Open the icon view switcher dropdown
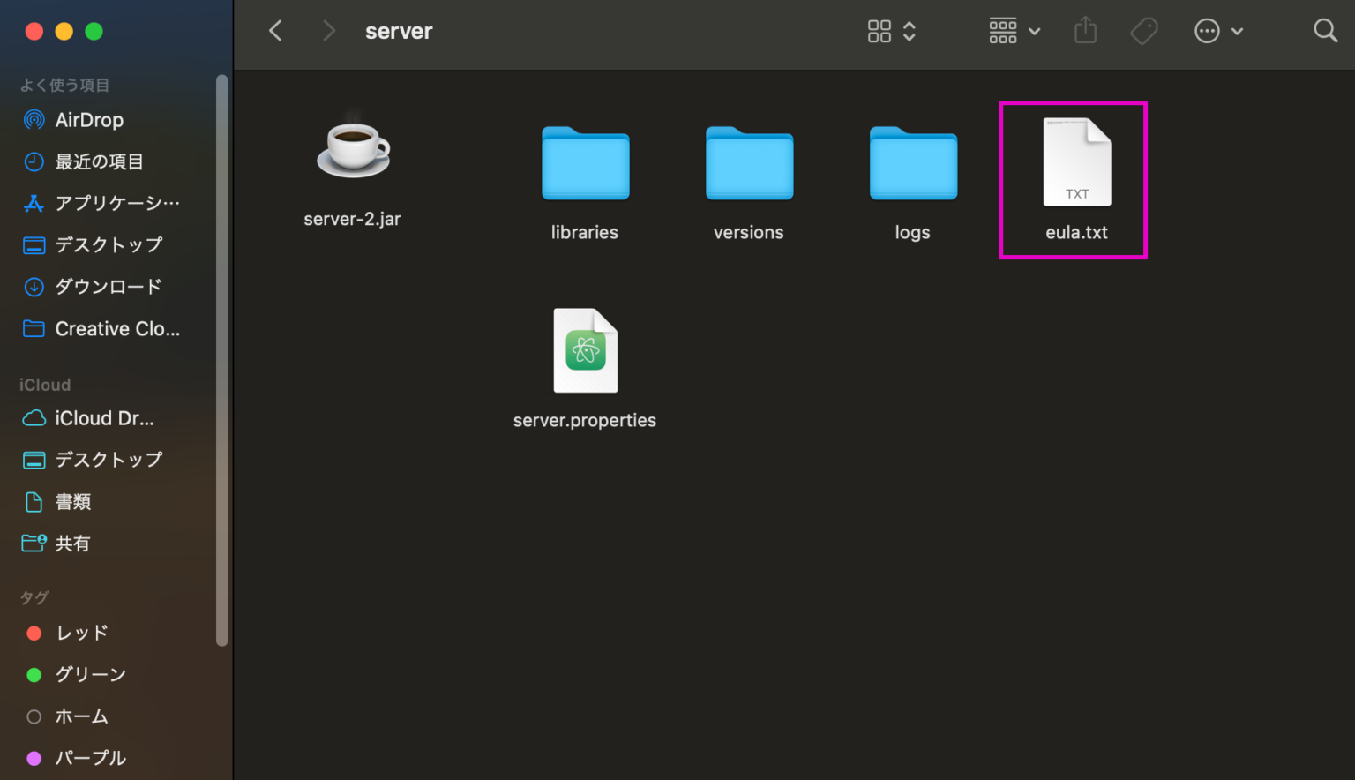1355x780 pixels. [x=891, y=31]
